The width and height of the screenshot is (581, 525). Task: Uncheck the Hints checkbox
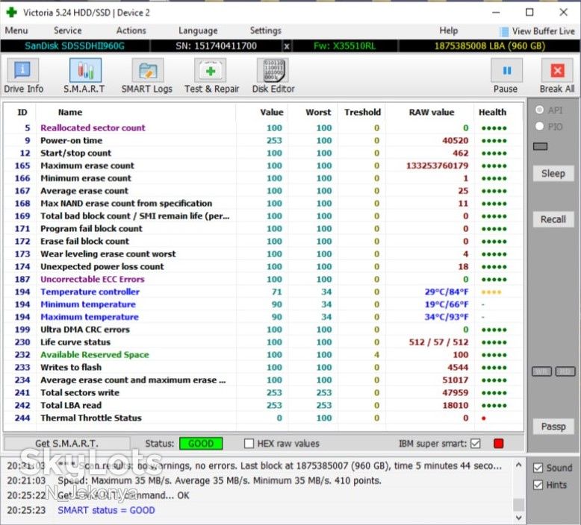click(x=538, y=485)
